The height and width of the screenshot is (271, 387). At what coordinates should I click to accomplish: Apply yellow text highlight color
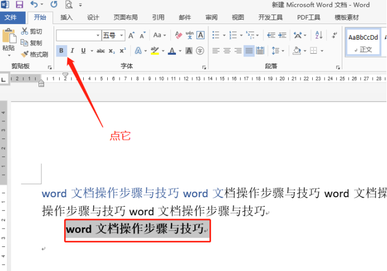[x=155, y=51]
